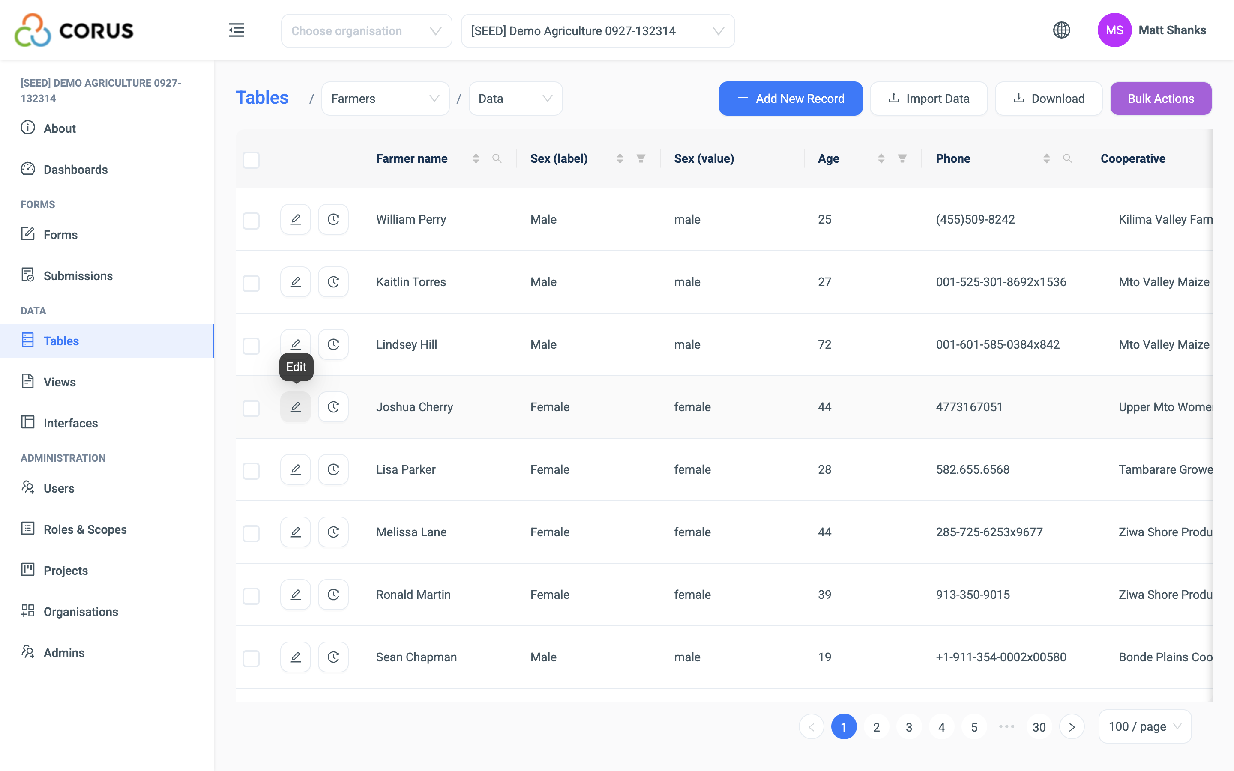Filter the Sex (label) column
Image resolution: width=1234 pixels, height=771 pixels.
pyautogui.click(x=641, y=158)
